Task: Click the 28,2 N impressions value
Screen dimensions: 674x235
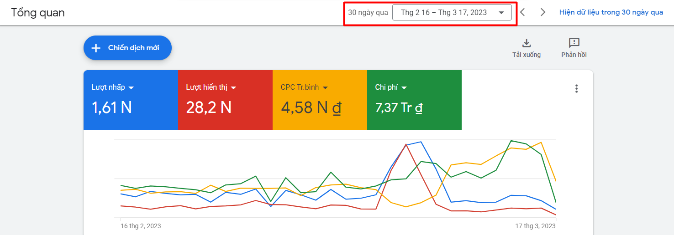Action: pos(209,107)
